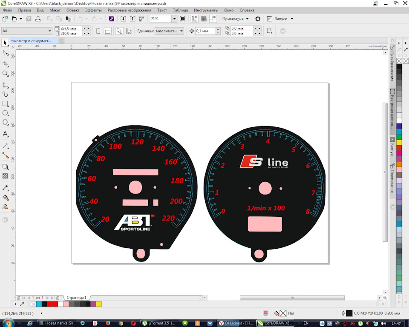Switch page to Landscape orientation
The height and width of the screenshot is (327, 409).
(107, 31)
